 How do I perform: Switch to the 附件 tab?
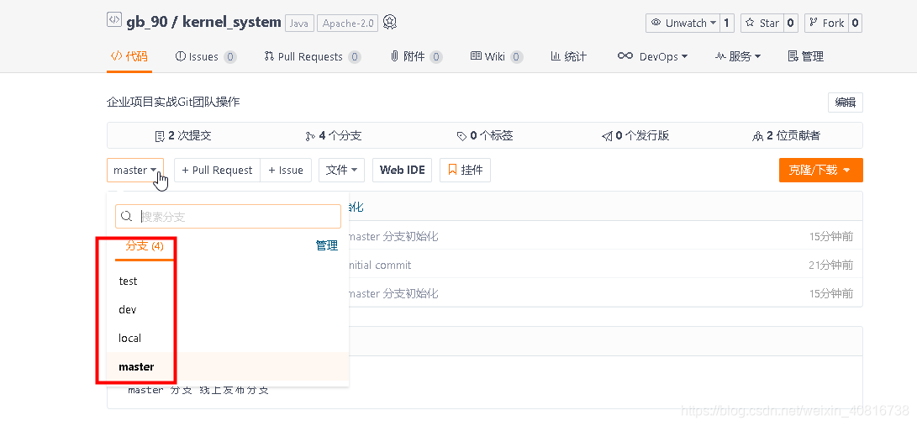point(416,56)
